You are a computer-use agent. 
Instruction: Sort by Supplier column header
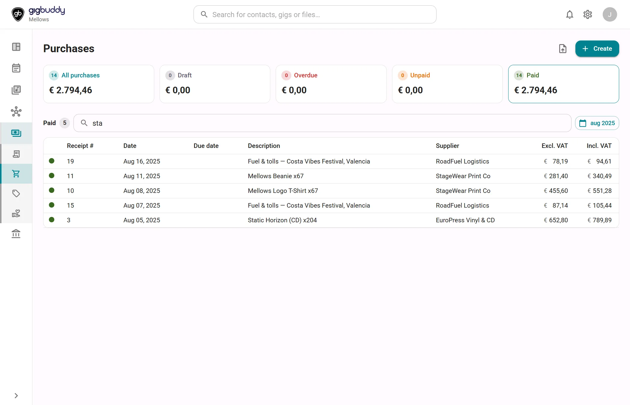(x=447, y=146)
